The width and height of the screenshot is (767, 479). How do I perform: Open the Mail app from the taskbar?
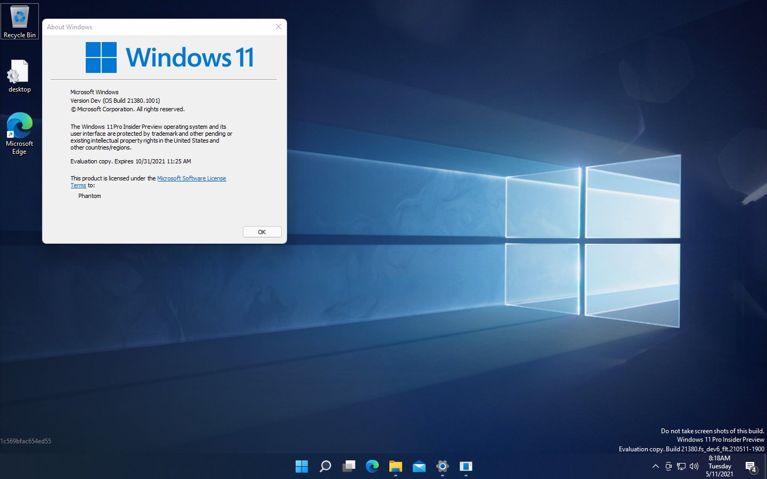419,466
